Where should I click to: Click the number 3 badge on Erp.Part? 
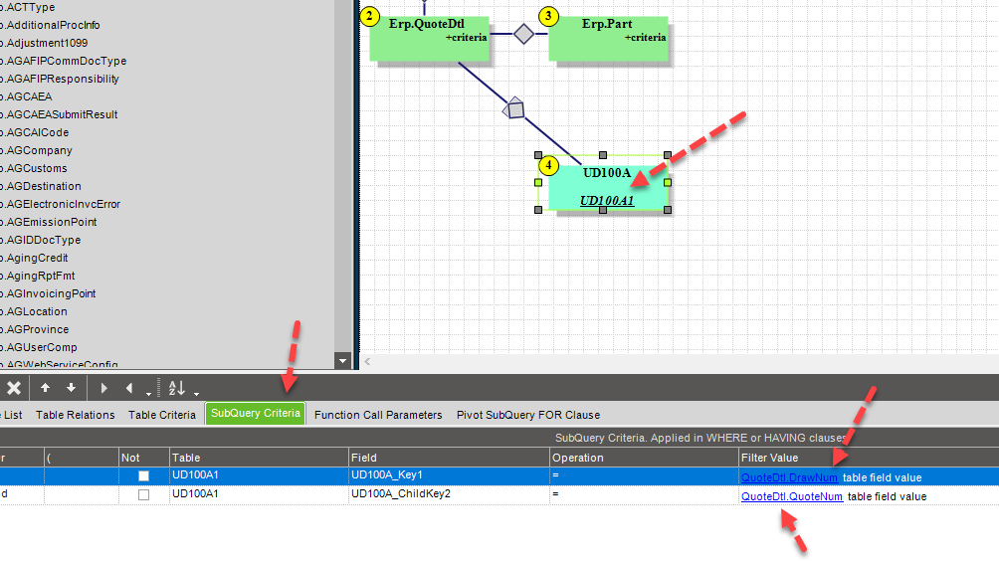(x=548, y=16)
